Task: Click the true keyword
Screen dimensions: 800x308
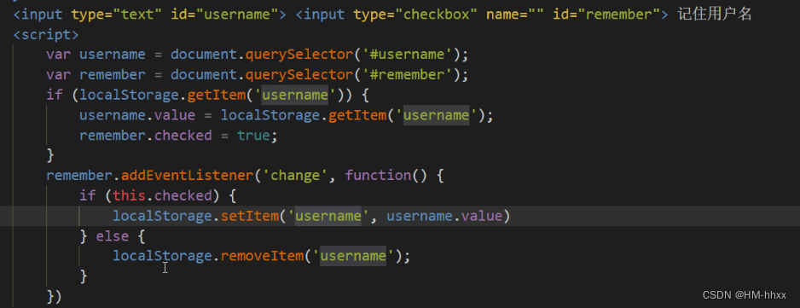Action: (x=253, y=136)
